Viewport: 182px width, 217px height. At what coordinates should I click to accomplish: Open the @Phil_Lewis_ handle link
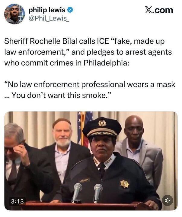pyautogui.click(x=49, y=18)
